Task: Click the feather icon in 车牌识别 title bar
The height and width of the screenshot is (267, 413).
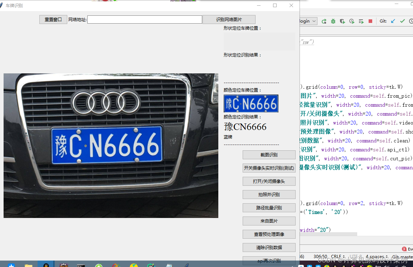Action: click(x=1, y=5)
